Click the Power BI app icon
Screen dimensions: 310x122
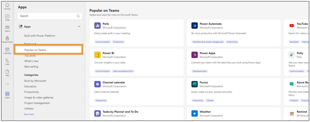[97, 55]
